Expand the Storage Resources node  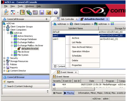[4, 61]
